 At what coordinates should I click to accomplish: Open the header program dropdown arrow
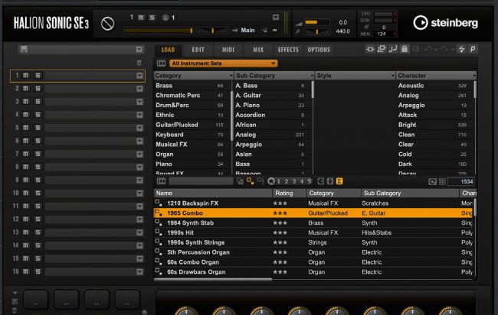[x=276, y=18]
